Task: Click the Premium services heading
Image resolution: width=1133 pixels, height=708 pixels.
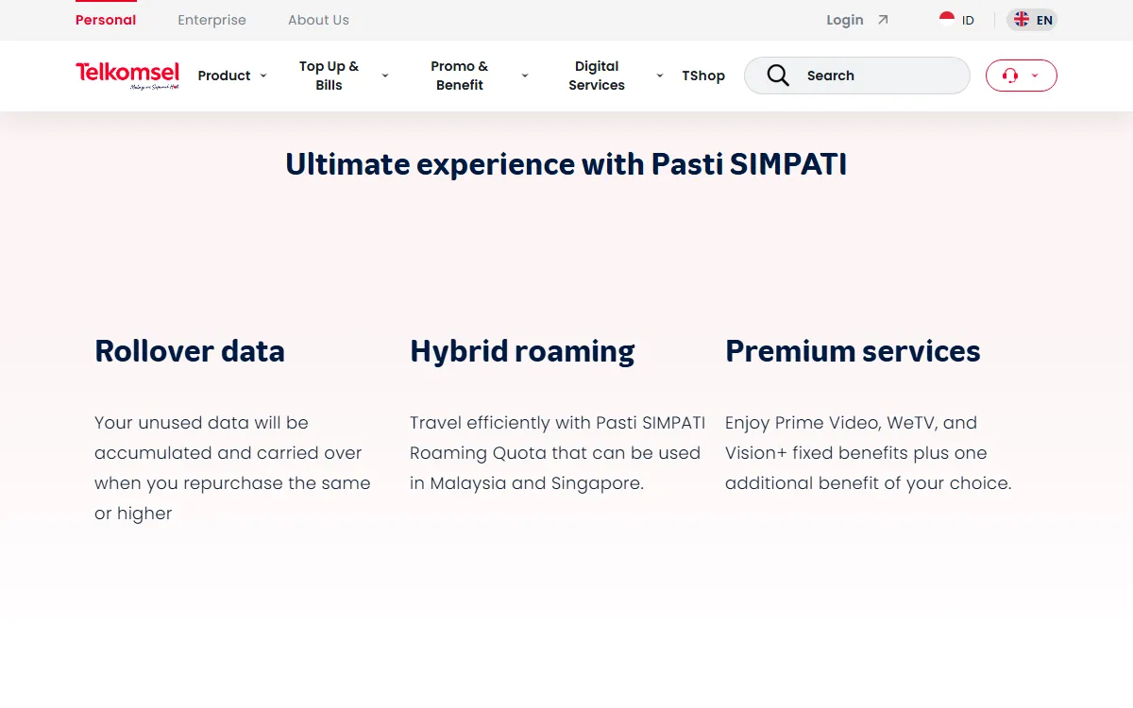Action: [x=853, y=351]
